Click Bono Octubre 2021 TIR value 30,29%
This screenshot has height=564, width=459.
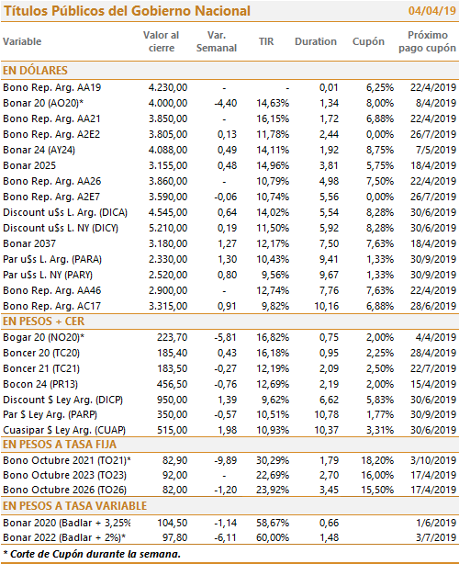(273, 460)
